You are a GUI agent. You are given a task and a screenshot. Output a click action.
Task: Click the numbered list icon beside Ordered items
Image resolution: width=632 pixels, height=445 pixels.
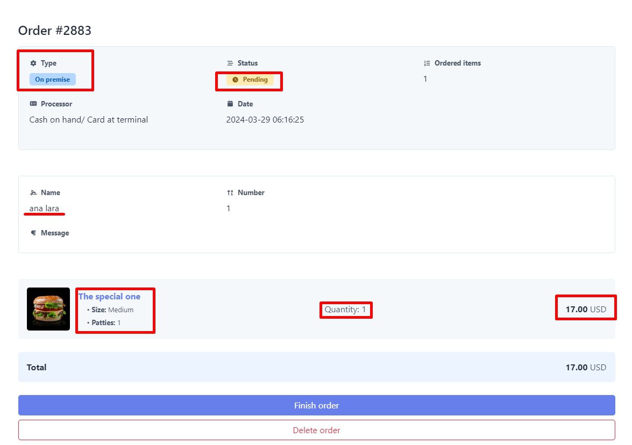[x=427, y=63]
